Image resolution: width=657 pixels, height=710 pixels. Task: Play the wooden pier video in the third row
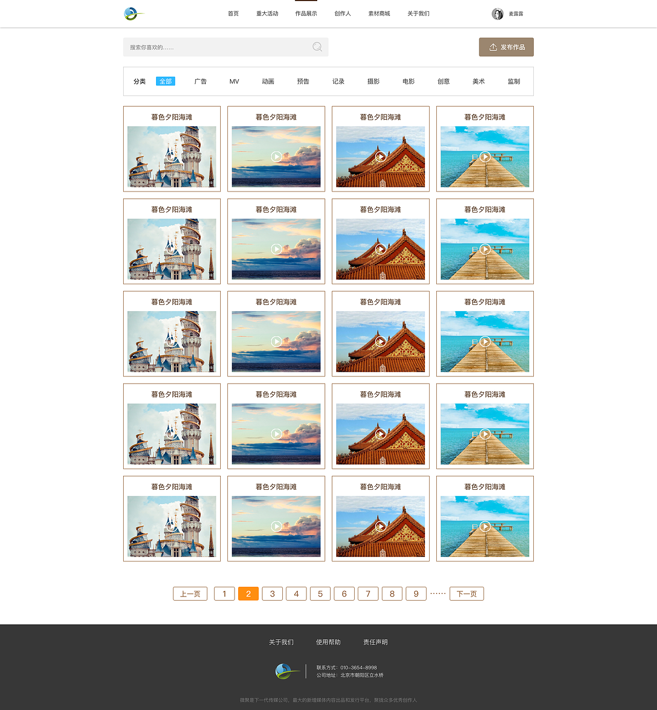pyautogui.click(x=485, y=341)
